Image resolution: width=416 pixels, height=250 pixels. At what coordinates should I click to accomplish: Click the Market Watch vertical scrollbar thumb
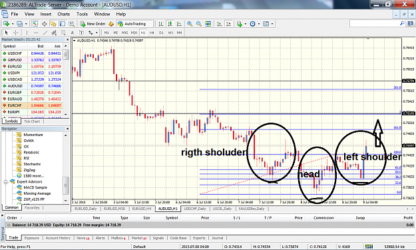click(x=66, y=55)
